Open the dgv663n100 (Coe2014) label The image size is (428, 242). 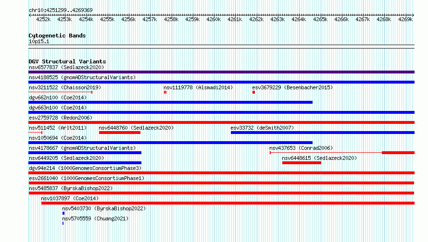(58, 108)
